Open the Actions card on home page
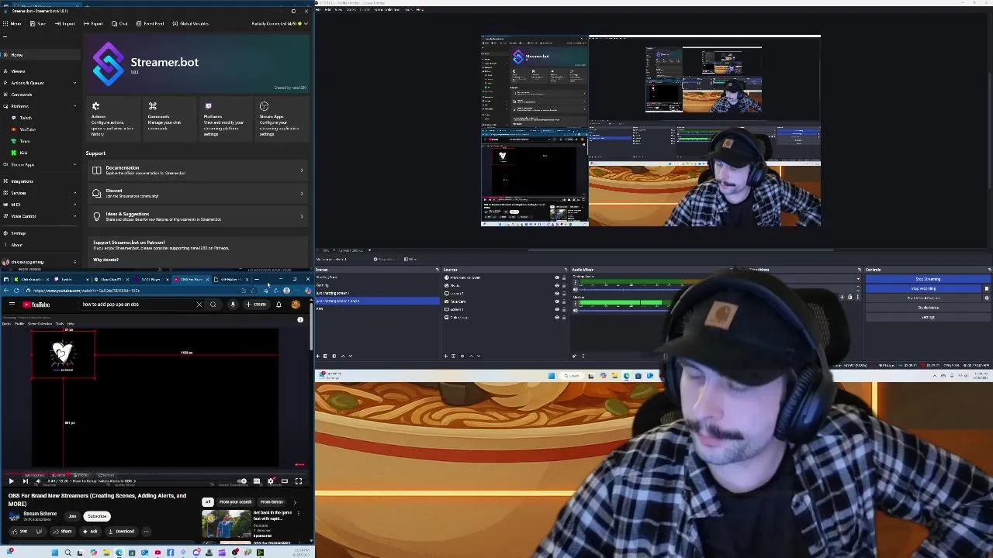 (x=112, y=119)
